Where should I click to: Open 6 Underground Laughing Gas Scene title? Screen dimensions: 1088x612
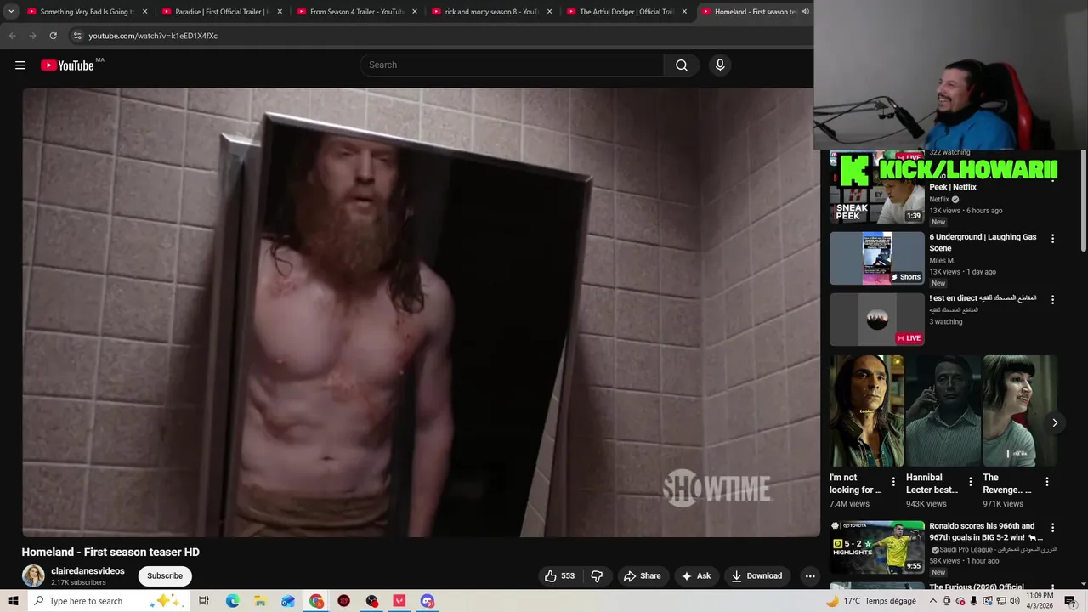pos(983,242)
